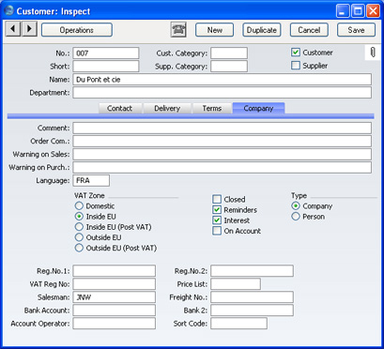Click the Short input field
The image size is (384, 349).
(106, 67)
